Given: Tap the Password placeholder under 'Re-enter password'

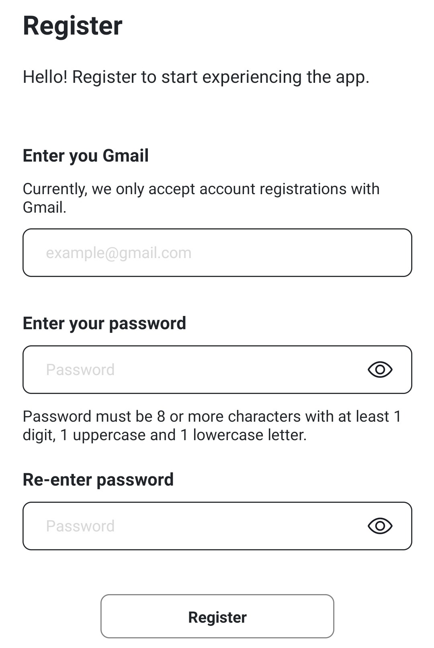Looking at the screenshot, I should pos(80,526).
